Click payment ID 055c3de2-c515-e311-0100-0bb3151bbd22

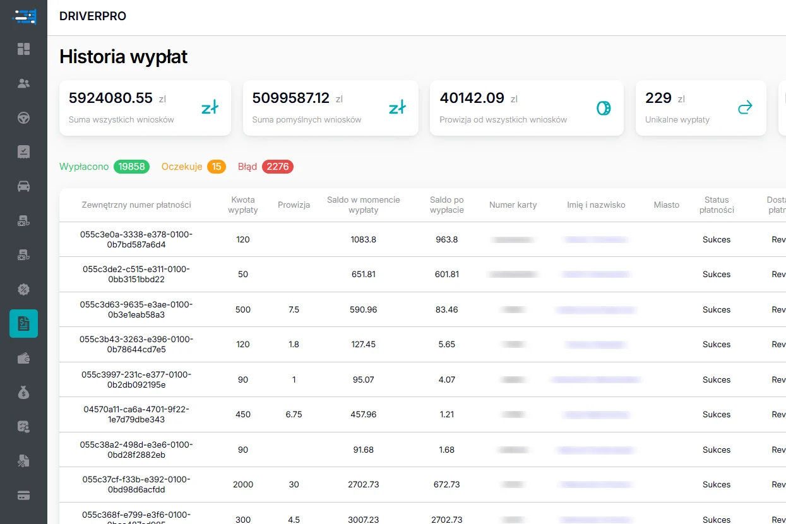coord(136,274)
